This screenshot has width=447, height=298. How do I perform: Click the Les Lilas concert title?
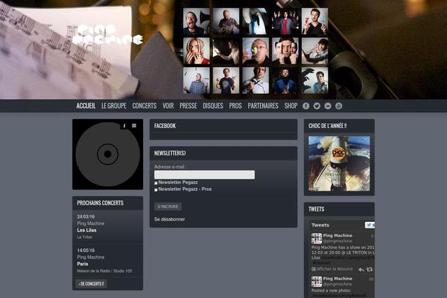[86, 230]
